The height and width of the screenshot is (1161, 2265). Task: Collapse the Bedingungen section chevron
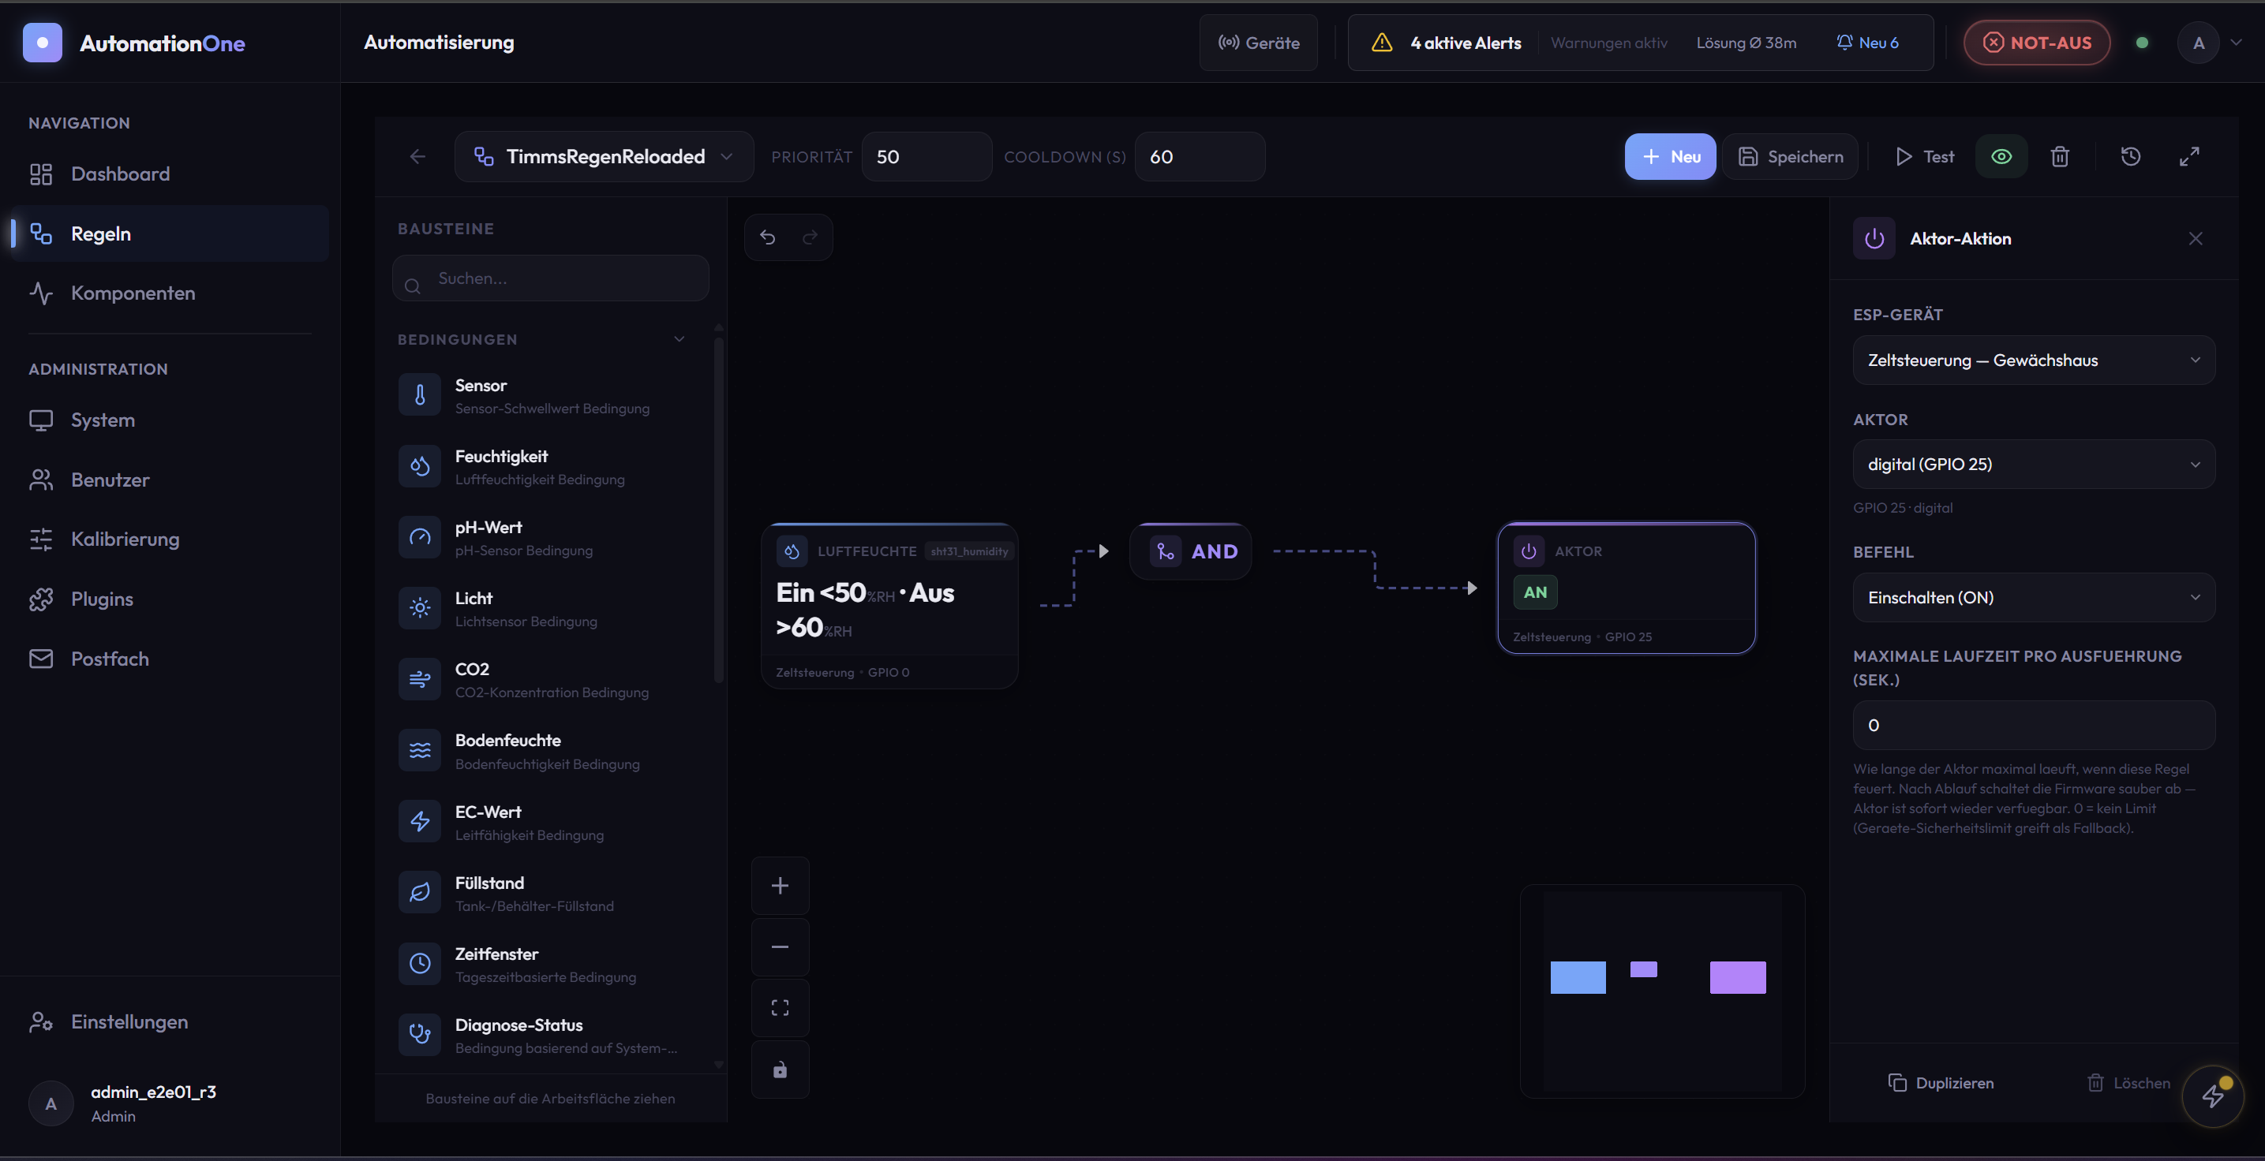(x=679, y=339)
